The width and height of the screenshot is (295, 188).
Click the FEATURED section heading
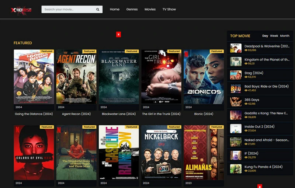(23, 43)
